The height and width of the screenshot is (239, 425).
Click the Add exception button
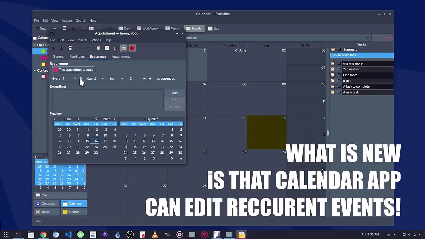pos(175,93)
